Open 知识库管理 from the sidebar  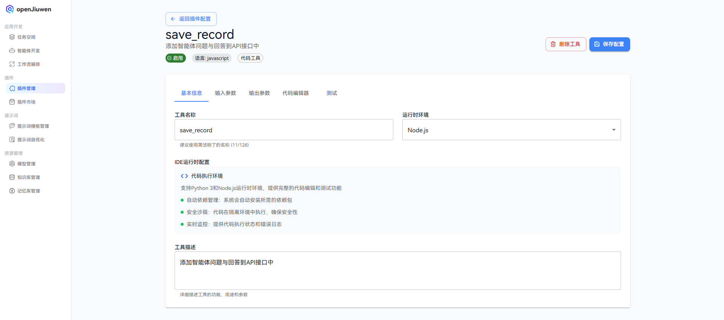pyautogui.click(x=35, y=177)
